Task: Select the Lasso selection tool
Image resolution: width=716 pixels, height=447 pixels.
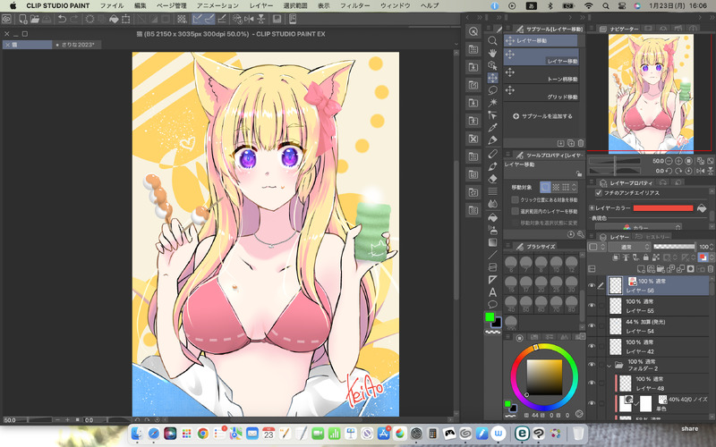Action: pos(492,90)
